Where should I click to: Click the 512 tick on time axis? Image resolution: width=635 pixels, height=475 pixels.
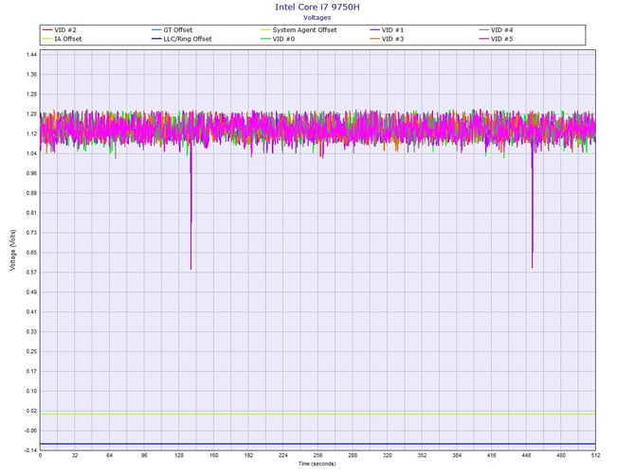(595, 455)
